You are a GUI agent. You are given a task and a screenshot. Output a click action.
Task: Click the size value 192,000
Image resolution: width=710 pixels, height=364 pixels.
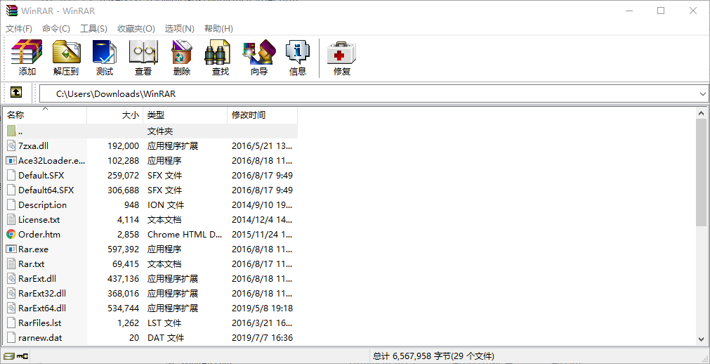click(x=123, y=146)
